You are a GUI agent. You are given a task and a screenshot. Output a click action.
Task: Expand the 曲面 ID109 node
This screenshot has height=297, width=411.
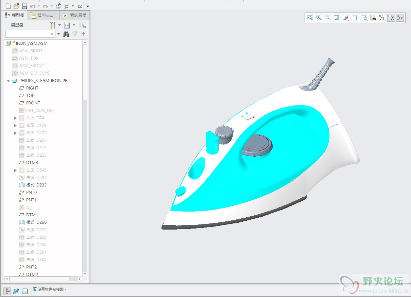(x=15, y=125)
